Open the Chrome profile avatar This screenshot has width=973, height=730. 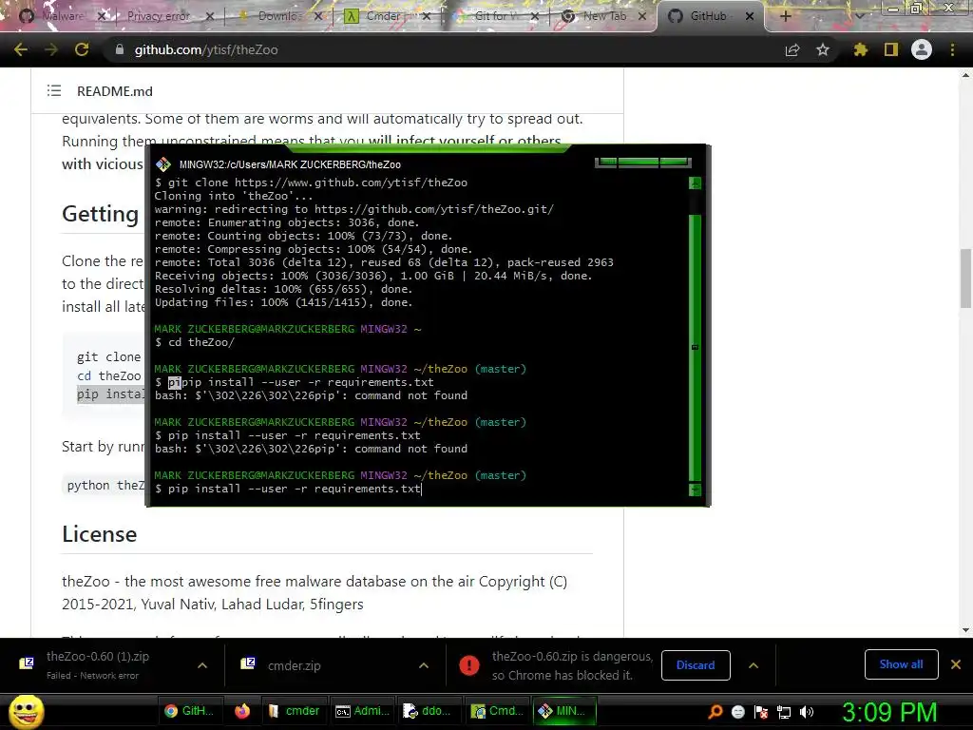point(922,49)
